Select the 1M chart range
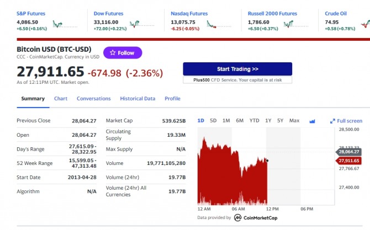The width and height of the screenshot is (370, 230). (x=226, y=121)
